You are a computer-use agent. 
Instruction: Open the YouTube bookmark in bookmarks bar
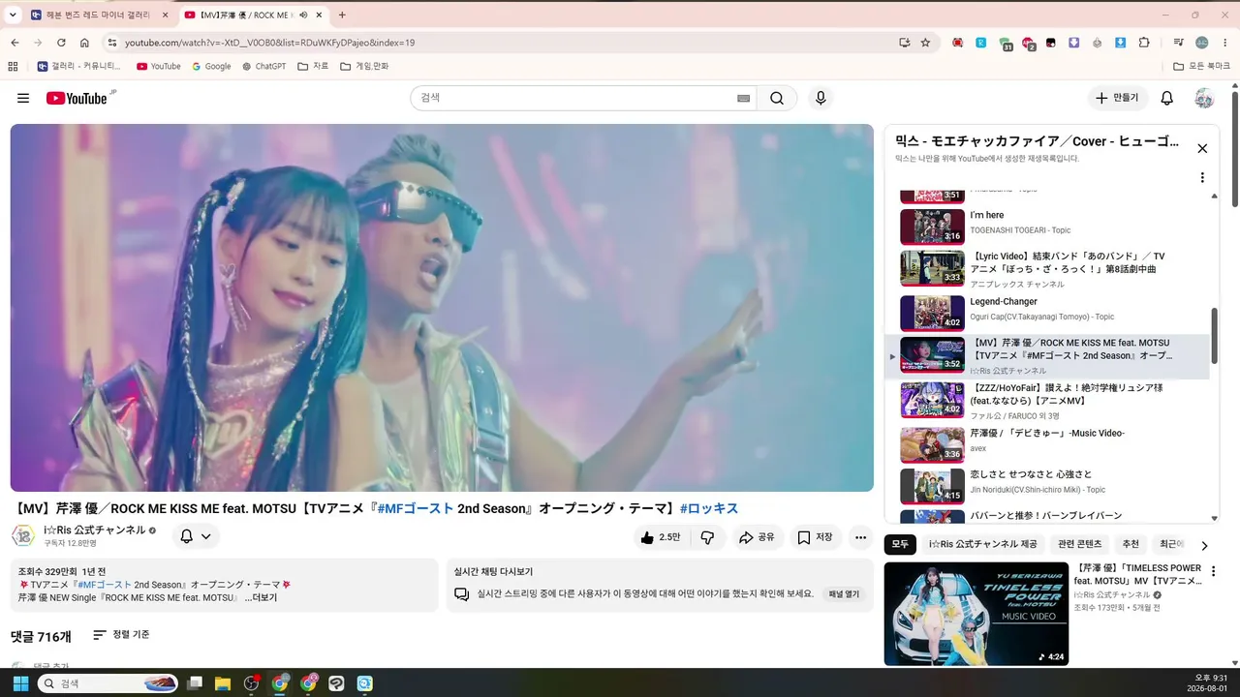point(159,66)
